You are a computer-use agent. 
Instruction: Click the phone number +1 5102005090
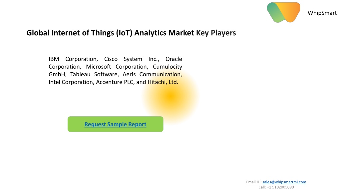280,187
